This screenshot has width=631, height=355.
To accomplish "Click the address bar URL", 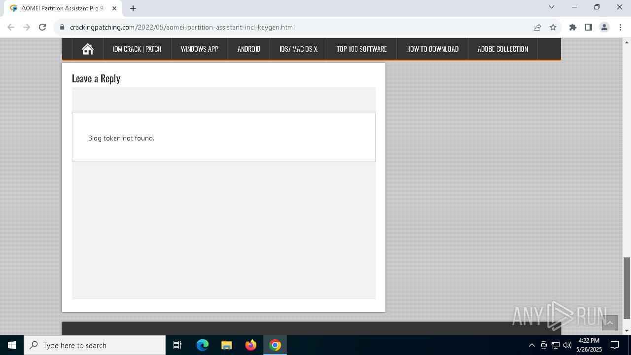I will coord(182,27).
